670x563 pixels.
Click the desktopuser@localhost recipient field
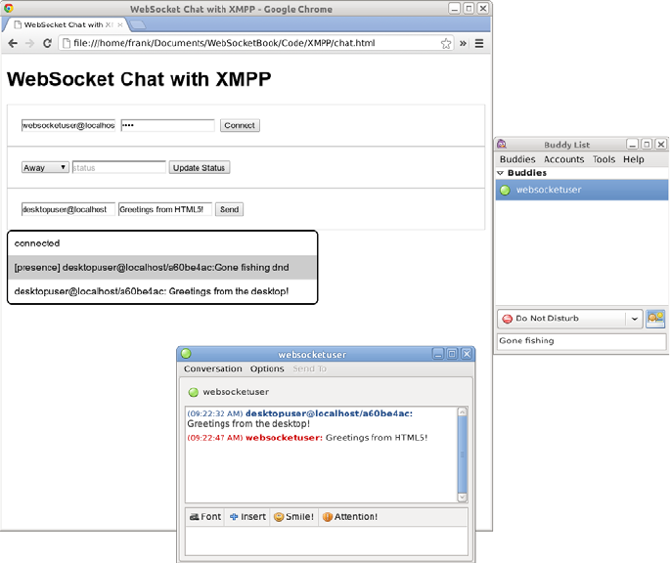68,209
